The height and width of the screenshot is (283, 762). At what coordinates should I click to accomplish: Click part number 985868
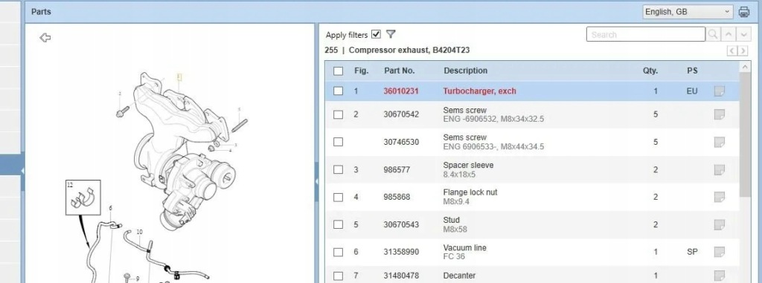tap(397, 197)
